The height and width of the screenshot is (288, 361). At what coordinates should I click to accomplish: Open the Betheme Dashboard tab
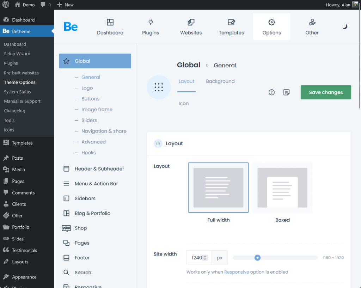click(x=110, y=27)
